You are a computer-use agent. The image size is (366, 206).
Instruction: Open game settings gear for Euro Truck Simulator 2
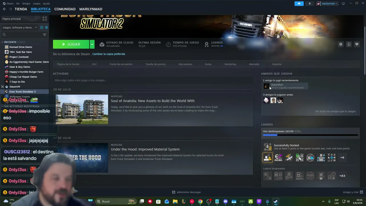[341, 44]
